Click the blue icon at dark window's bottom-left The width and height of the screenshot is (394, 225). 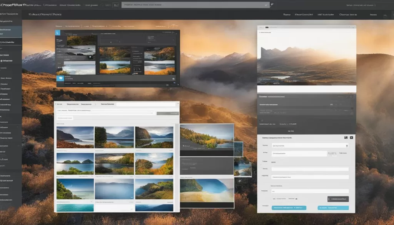point(60,78)
